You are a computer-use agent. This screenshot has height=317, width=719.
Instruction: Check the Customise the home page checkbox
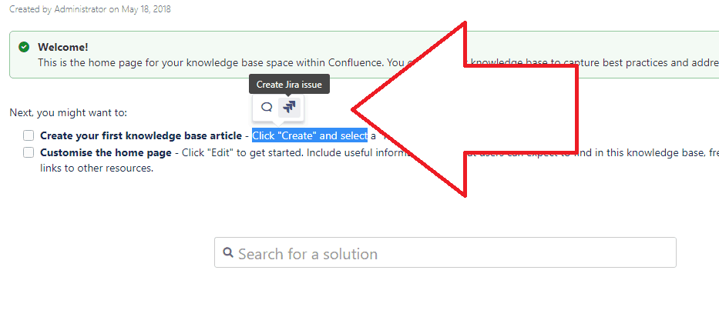click(x=29, y=152)
